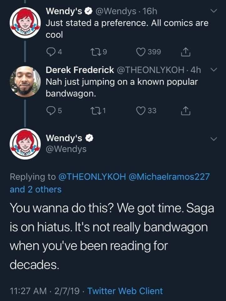
Task: Reply to Derek Frederick's bandwagon tweet
Action: pos(51,111)
